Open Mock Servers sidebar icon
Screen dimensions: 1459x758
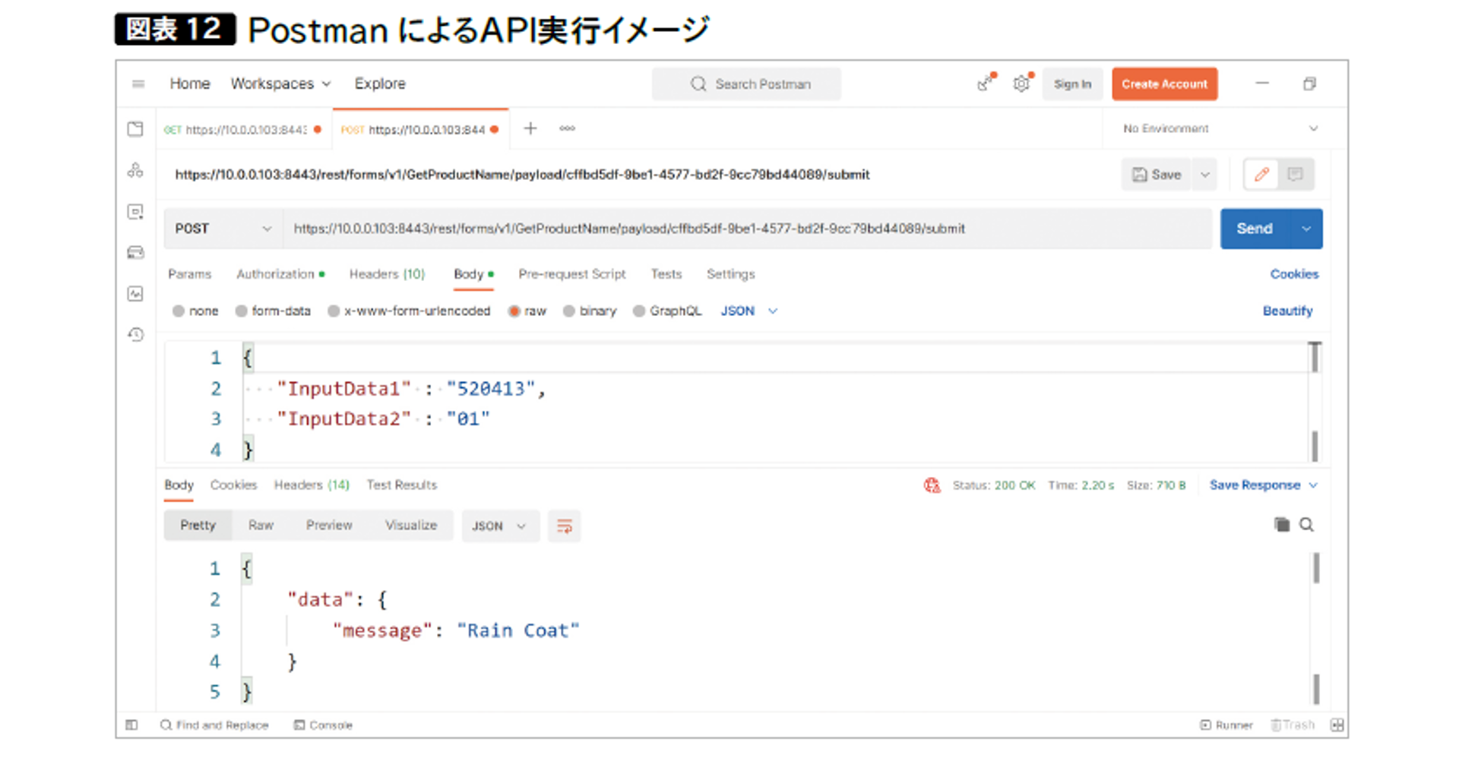pos(135,253)
